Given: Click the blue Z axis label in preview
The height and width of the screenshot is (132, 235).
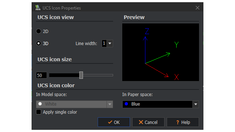Looking at the screenshot, I should [x=147, y=31].
